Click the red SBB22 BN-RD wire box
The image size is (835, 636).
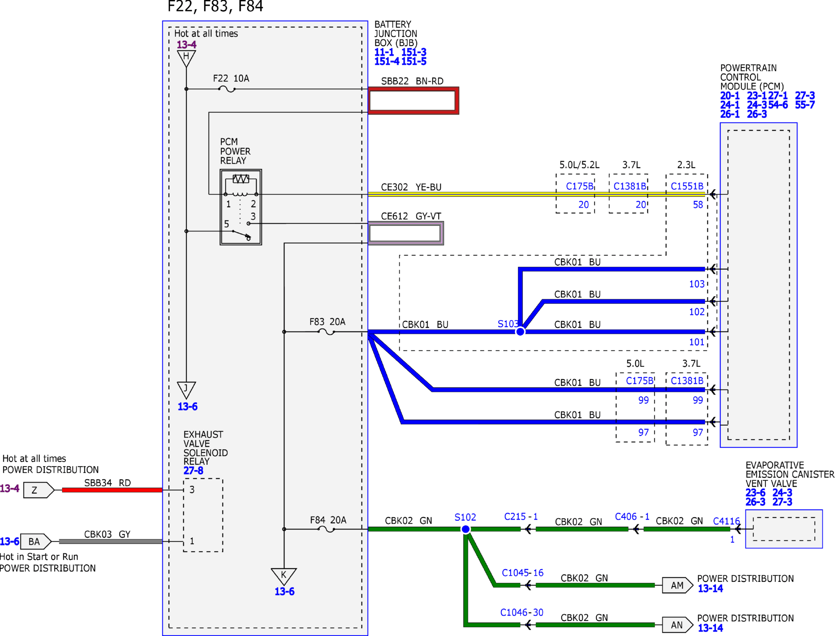[x=414, y=101]
